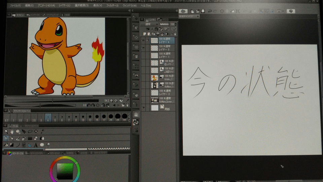This screenshot has height=182, width=323.
Task: Select the Pen tool
Action: [6, 138]
